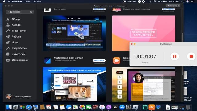Viewport: 197px width, 111px height.
Task: Open System Preferences from the Dock
Action: pos(129,107)
